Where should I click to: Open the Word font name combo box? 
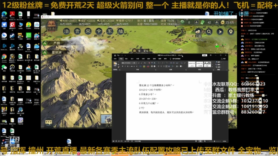127,63
